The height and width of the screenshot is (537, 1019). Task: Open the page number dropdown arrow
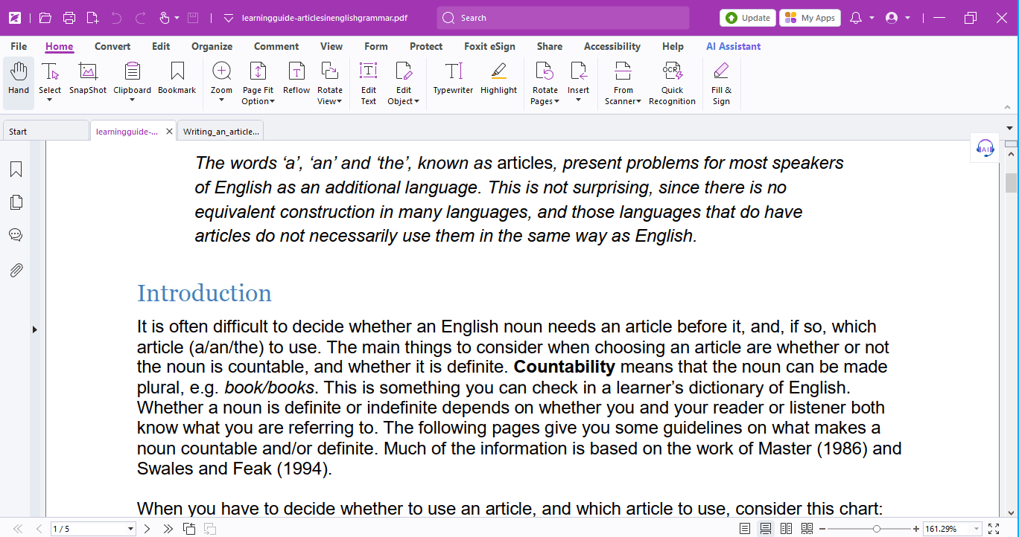coord(130,529)
